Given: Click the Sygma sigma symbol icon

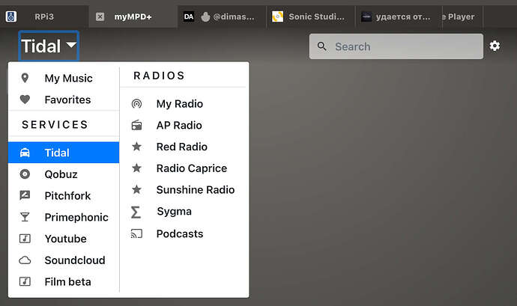Looking at the screenshot, I should click(136, 212).
